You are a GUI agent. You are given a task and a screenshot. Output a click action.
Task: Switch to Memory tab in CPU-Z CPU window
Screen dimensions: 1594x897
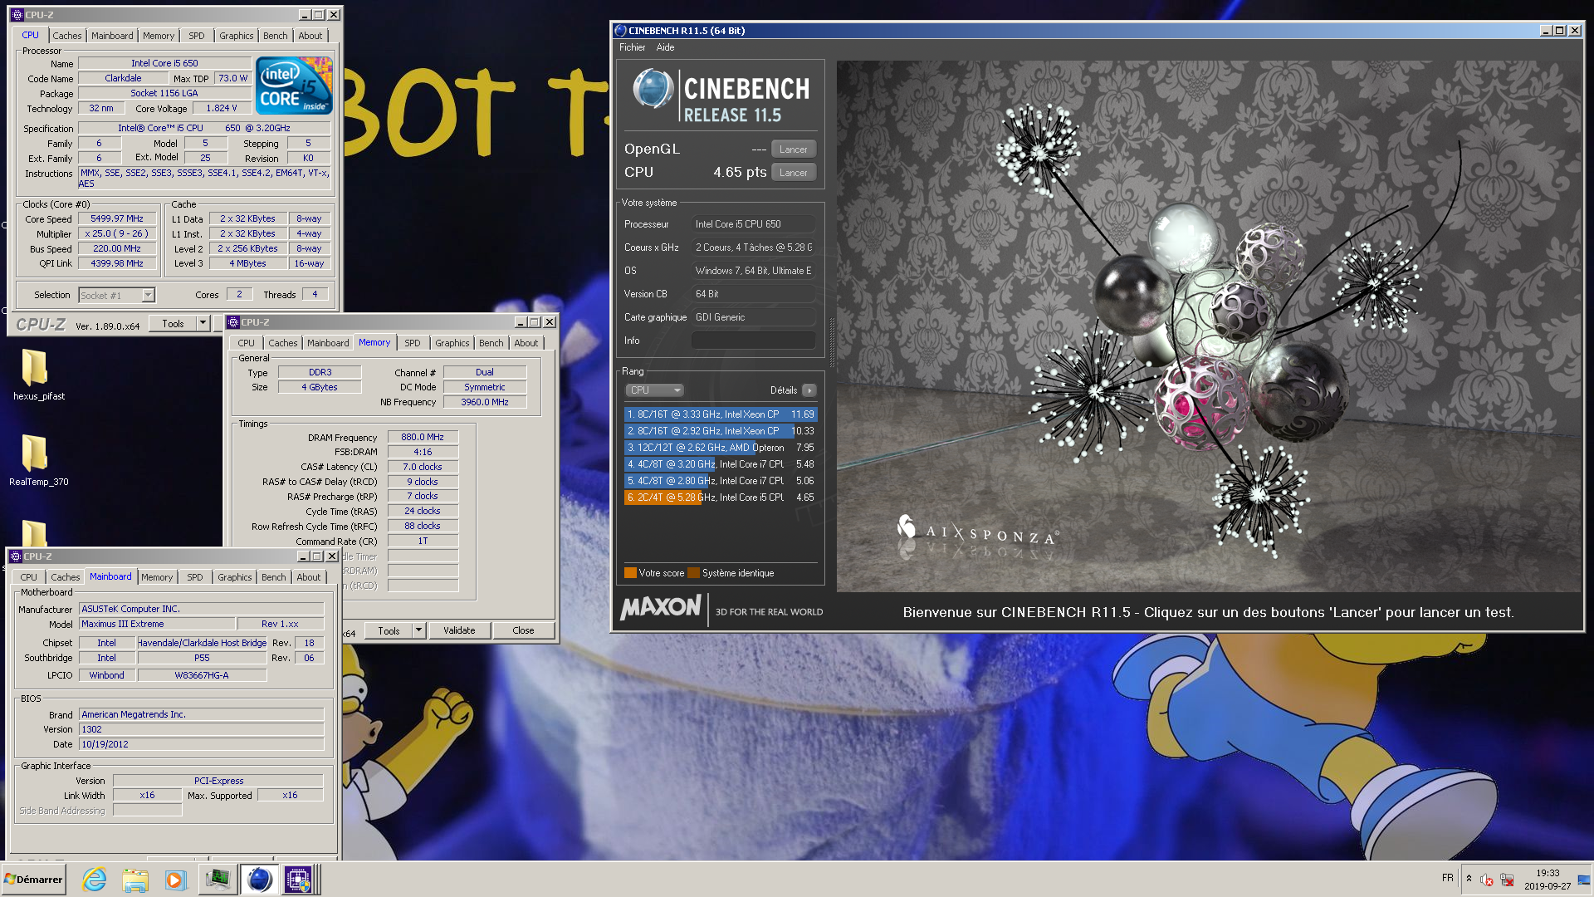point(159,36)
